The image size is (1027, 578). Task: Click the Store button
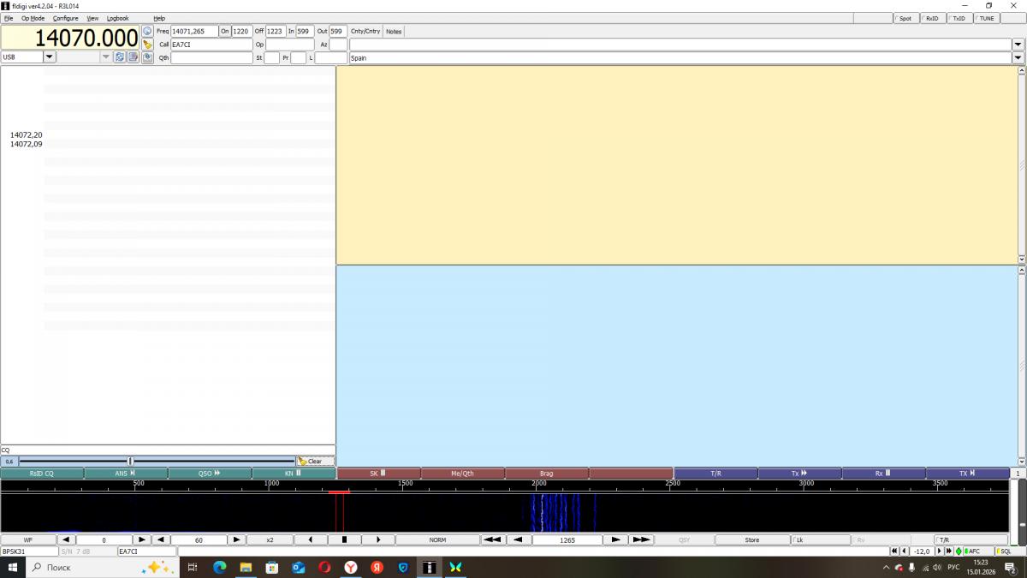click(x=751, y=540)
